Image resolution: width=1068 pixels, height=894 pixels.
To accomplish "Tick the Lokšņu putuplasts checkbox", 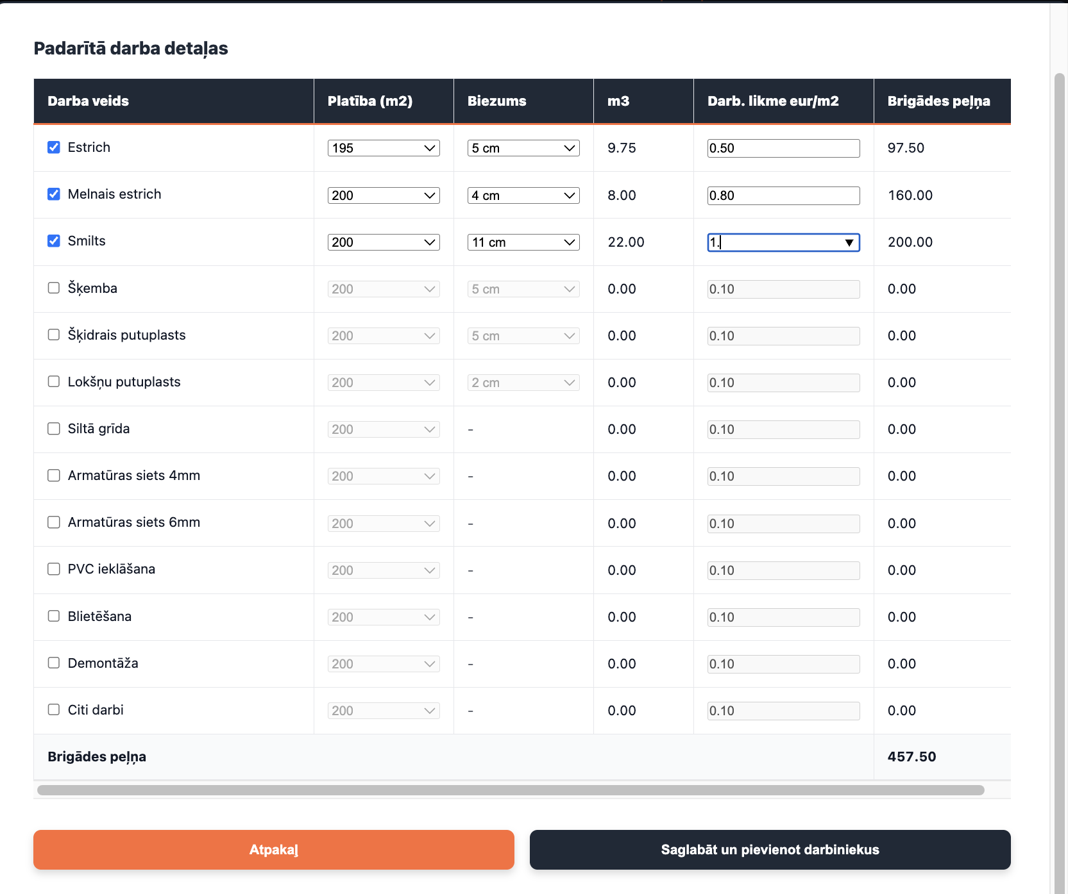I will tap(54, 381).
